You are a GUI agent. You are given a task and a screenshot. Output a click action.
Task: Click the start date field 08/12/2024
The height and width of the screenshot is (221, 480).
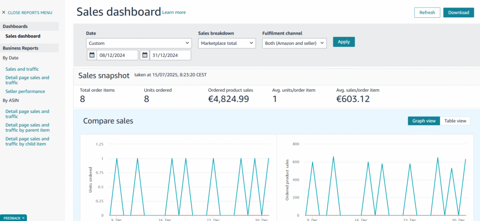point(117,55)
